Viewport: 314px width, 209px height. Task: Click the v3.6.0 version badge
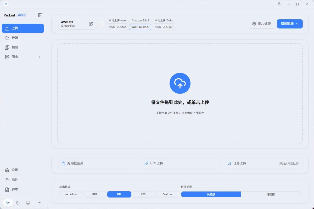21,15
